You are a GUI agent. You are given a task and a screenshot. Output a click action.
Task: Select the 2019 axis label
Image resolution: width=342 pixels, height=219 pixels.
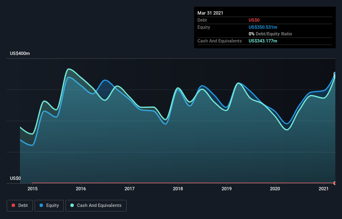227,189
